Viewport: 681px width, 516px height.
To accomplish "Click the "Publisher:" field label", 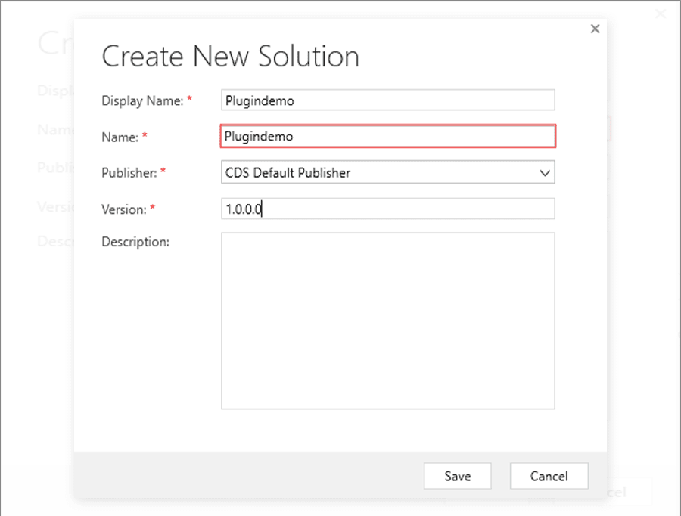I will coord(129,173).
